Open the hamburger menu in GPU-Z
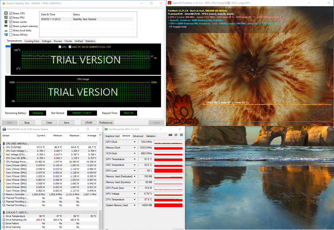Viewport: 334px width, 230px height. (x=181, y=135)
